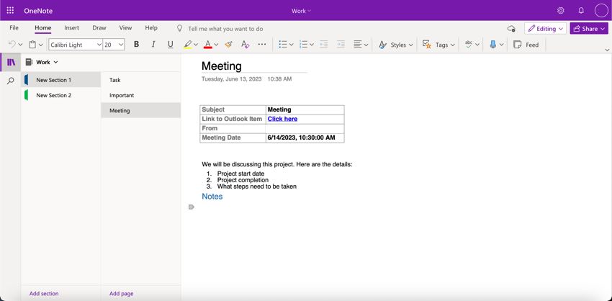The image size is (612, 301).
Task: Apply the yellow text highlight color
Action: point(188,45)
